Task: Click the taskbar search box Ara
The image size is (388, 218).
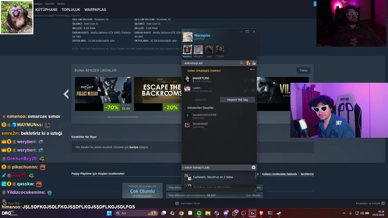Action: (136, 213)
